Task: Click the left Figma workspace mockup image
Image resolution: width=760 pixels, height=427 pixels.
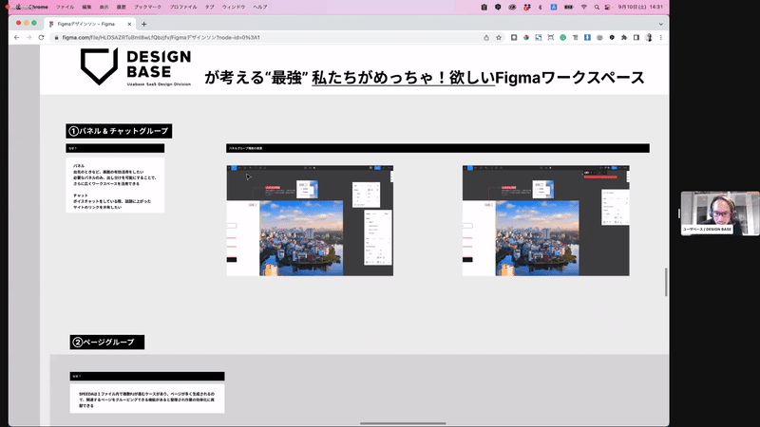Action: (x=310, y=220)
